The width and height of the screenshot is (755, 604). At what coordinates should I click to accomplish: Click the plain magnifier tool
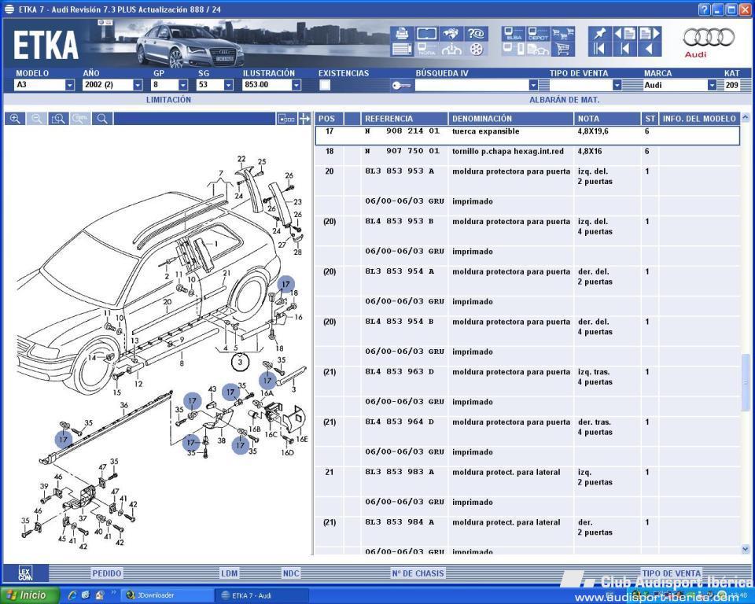(102, 119)
